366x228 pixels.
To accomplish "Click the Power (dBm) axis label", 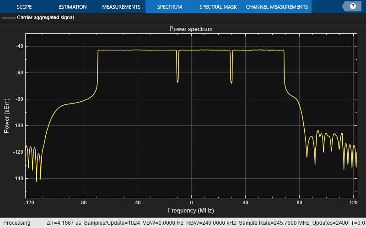I will [x=6, y=116].
